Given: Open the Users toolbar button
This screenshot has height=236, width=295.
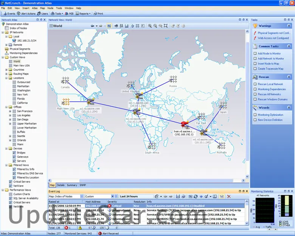Looking at the screenshot, I should 42,14.
